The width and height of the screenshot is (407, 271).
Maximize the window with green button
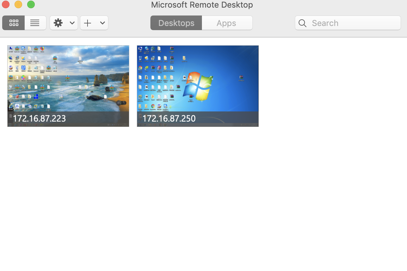coord(31,4)
